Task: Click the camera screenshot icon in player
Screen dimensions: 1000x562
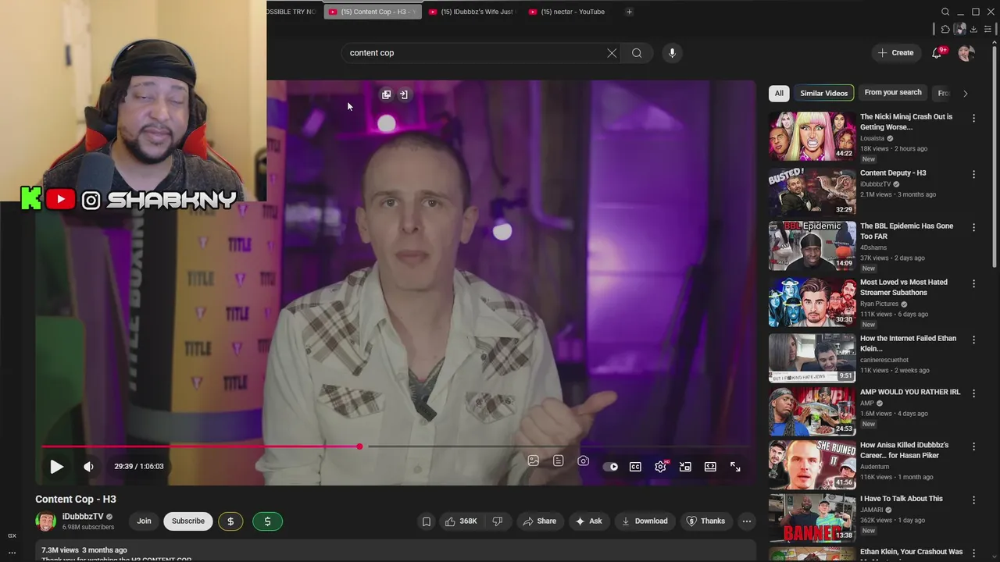Action: [583, 461]
